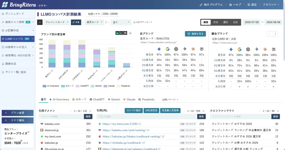The height and width of the screenshot is (150, 285).
Task: Download the brand mention chart image
Action: (130, 33)
